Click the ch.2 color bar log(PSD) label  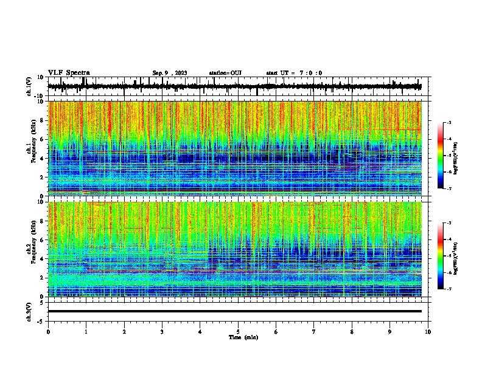click(x=456, y=258)
